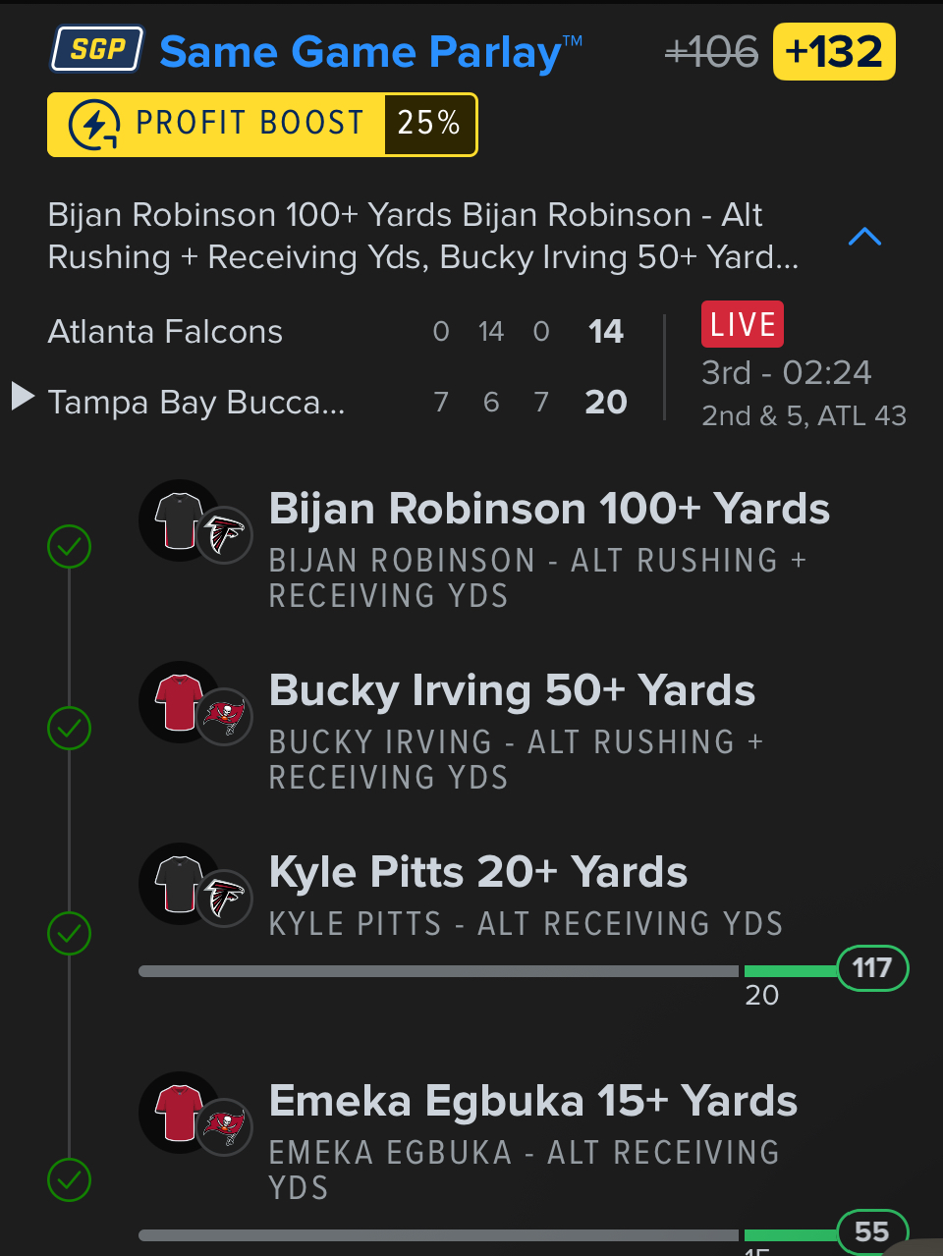Image resolution: width=943 pixels, height=1256 pixels.
Task: Tap the Profit Boost lightning icon
Action: click(94, 125)
